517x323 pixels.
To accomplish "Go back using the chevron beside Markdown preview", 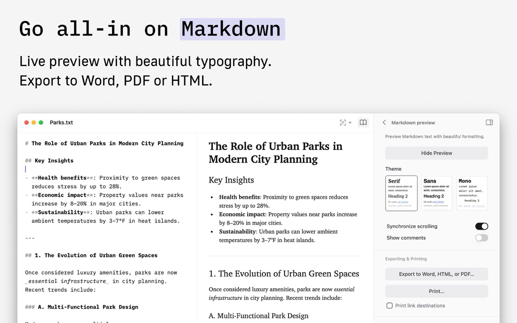I will point(384,122).
